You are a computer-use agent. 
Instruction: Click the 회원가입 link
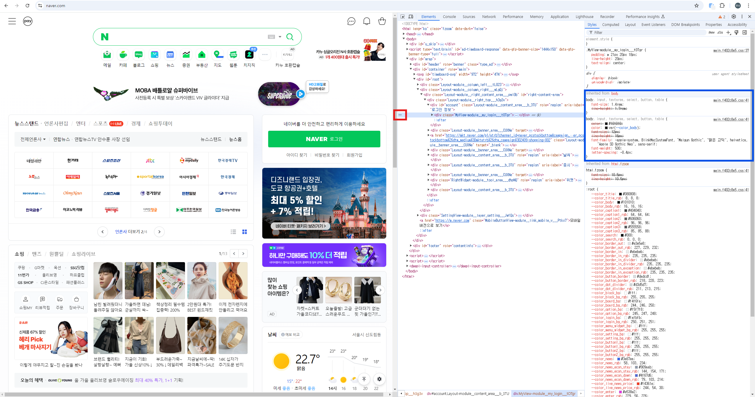pyautogui.click(x=354, y=155)
